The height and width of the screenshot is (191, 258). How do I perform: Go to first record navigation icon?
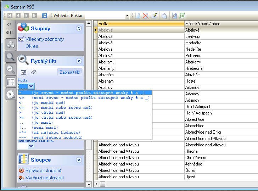[10, 16]
